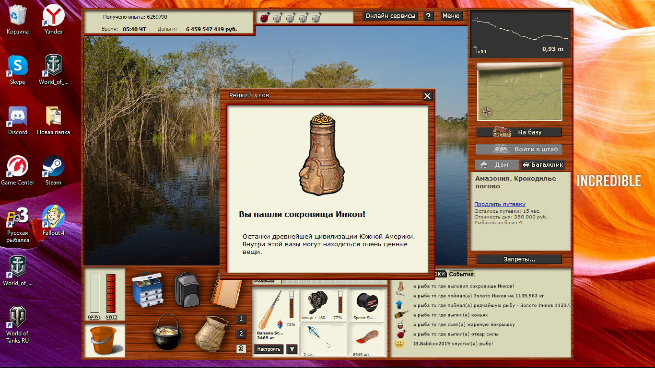Viewport: 655px width, 368px height.
Task: Click the reel wear 77% bar
Action: click(340, 302)
